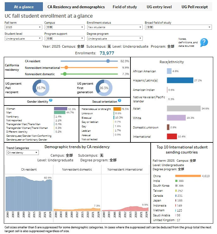The image size is (217, 234).
Task: Open the Student level dropdown
Action: pos(23,39)
